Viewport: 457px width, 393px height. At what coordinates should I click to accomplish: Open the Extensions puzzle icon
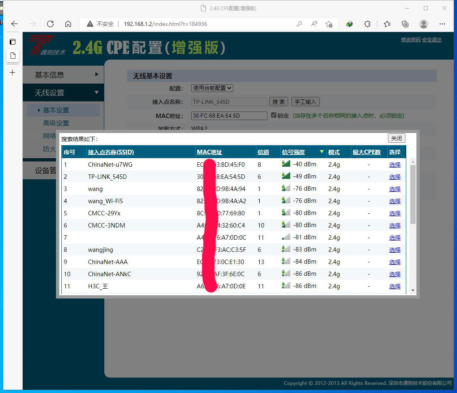point(368,24)
